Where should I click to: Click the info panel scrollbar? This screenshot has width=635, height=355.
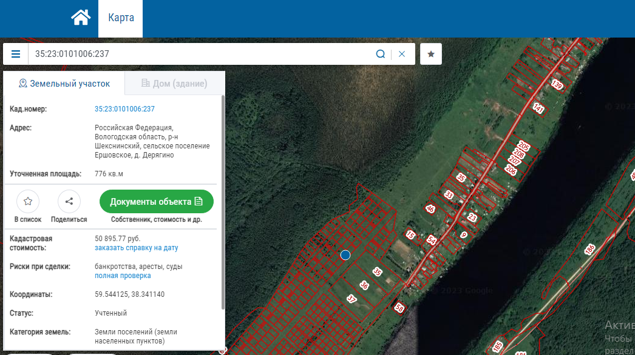[x=223, y=202]
